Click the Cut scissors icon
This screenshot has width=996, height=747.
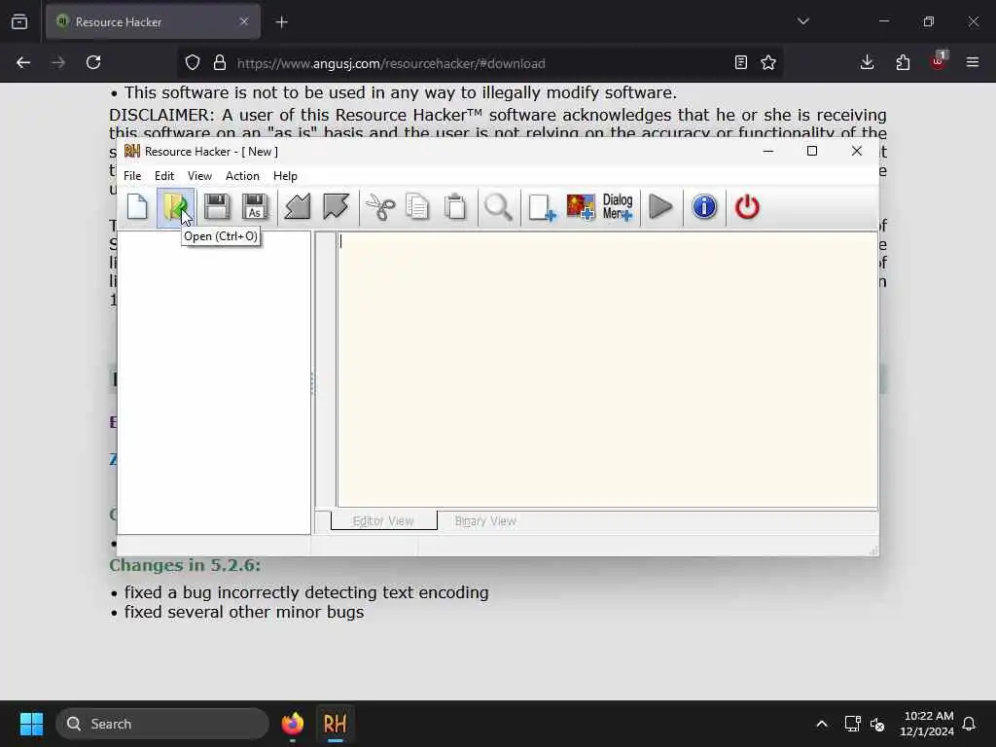[x=380, y=207]
